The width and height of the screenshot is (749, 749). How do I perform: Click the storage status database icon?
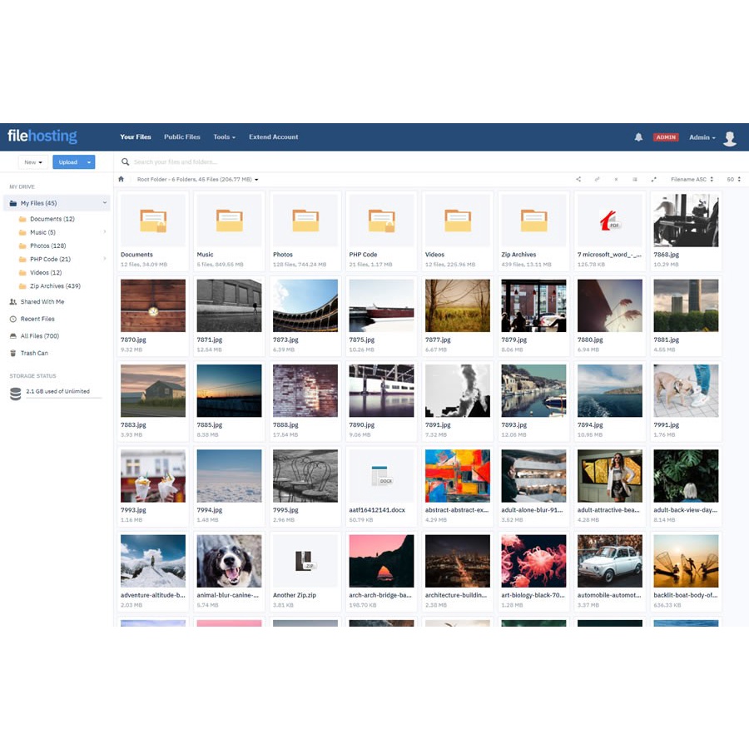14,394
